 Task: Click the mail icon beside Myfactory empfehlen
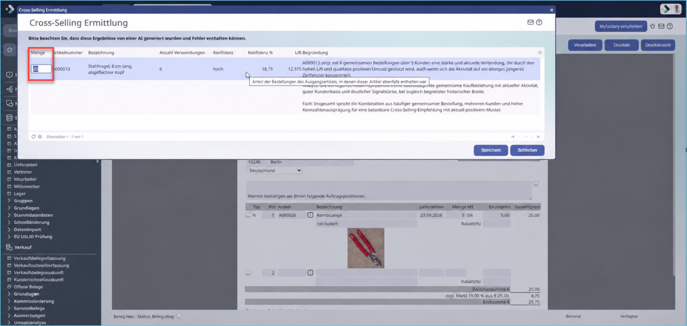tap(661, 26)
